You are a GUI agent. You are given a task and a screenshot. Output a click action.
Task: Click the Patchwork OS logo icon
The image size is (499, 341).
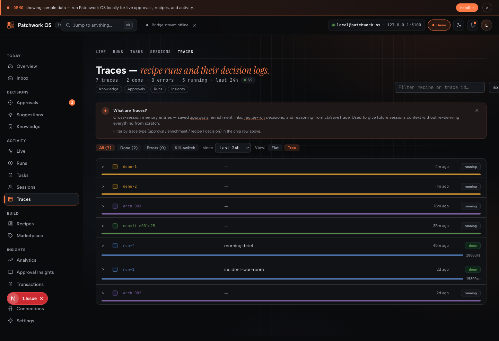coord(11,25)
